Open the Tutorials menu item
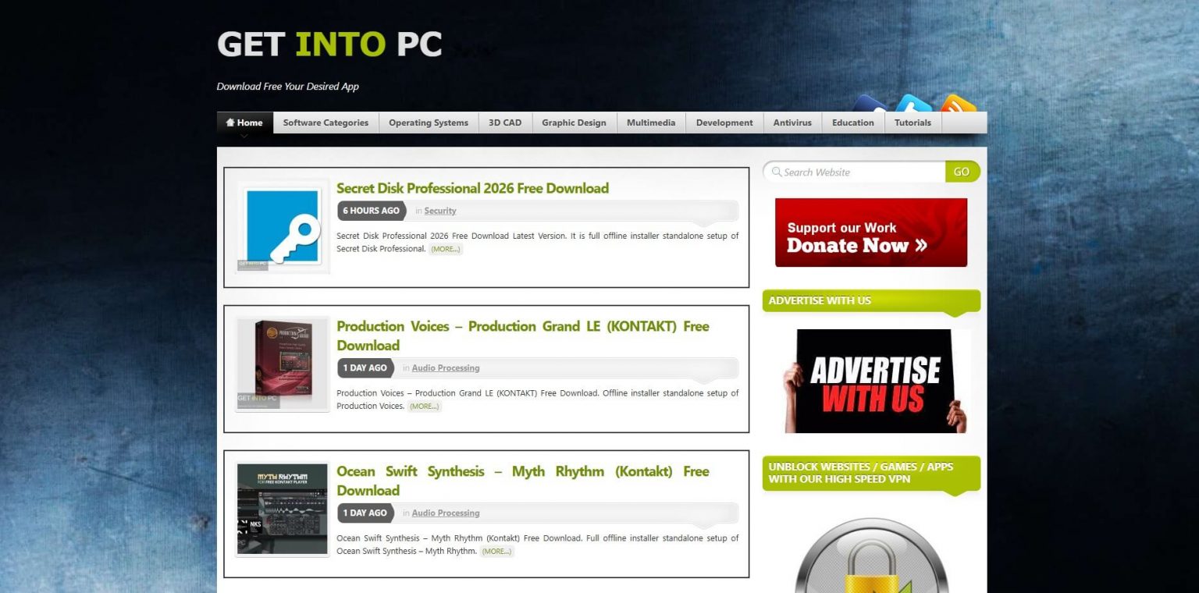Screen dimensions: 1199x593 click(x=913, y=123)
